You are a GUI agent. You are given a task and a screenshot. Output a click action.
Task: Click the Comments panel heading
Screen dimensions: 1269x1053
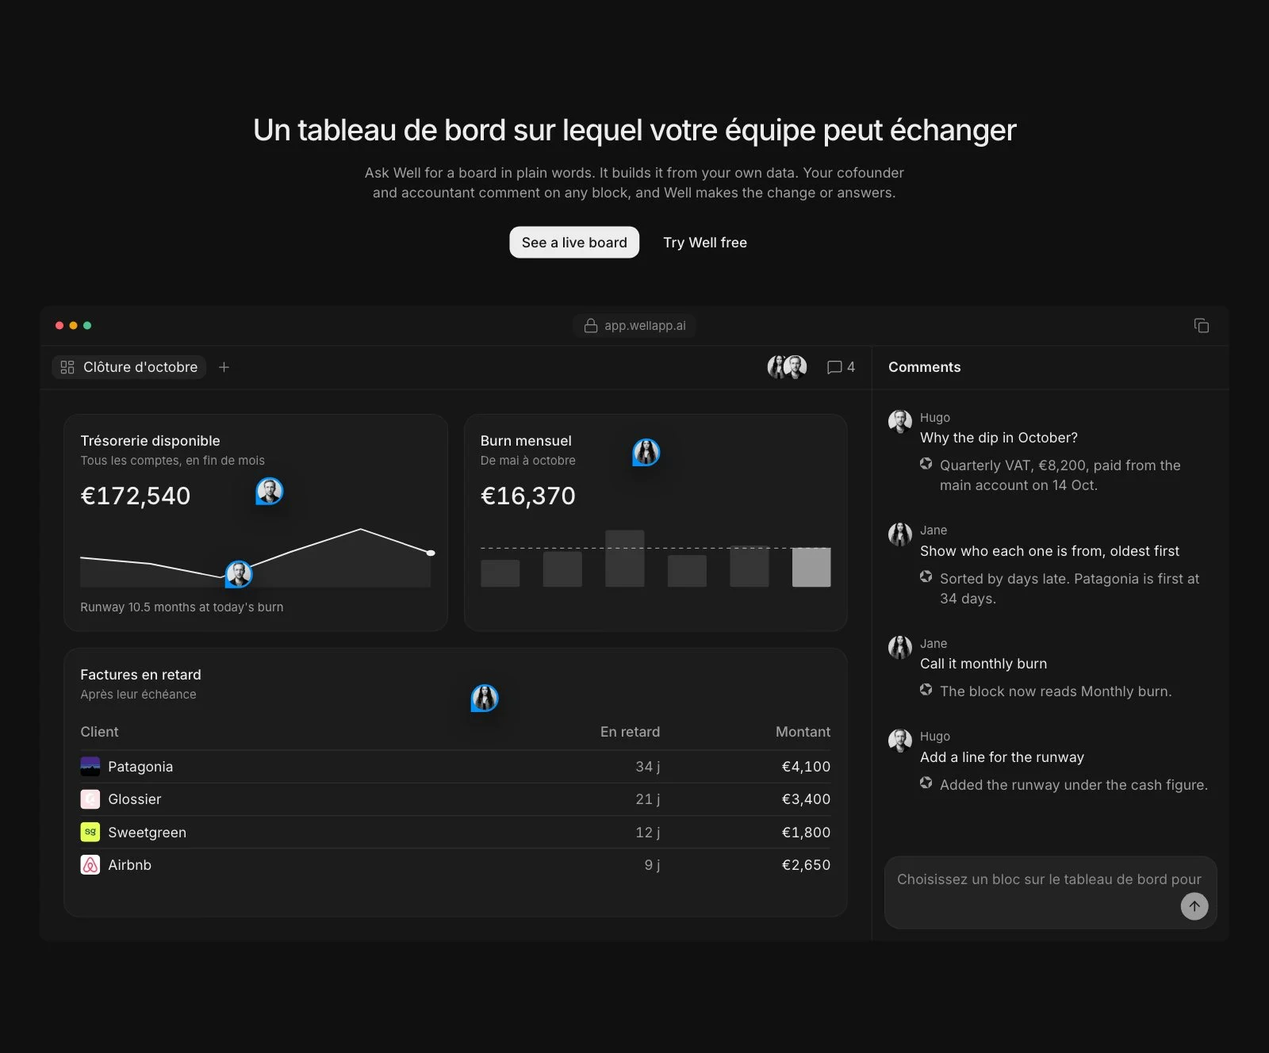[x=924, y=367]
